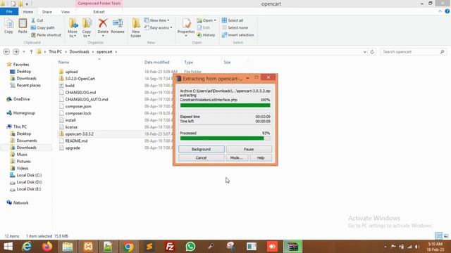Open the Copy to folder tool
Viewport: 451px width, 253px height.
point(87,27)
